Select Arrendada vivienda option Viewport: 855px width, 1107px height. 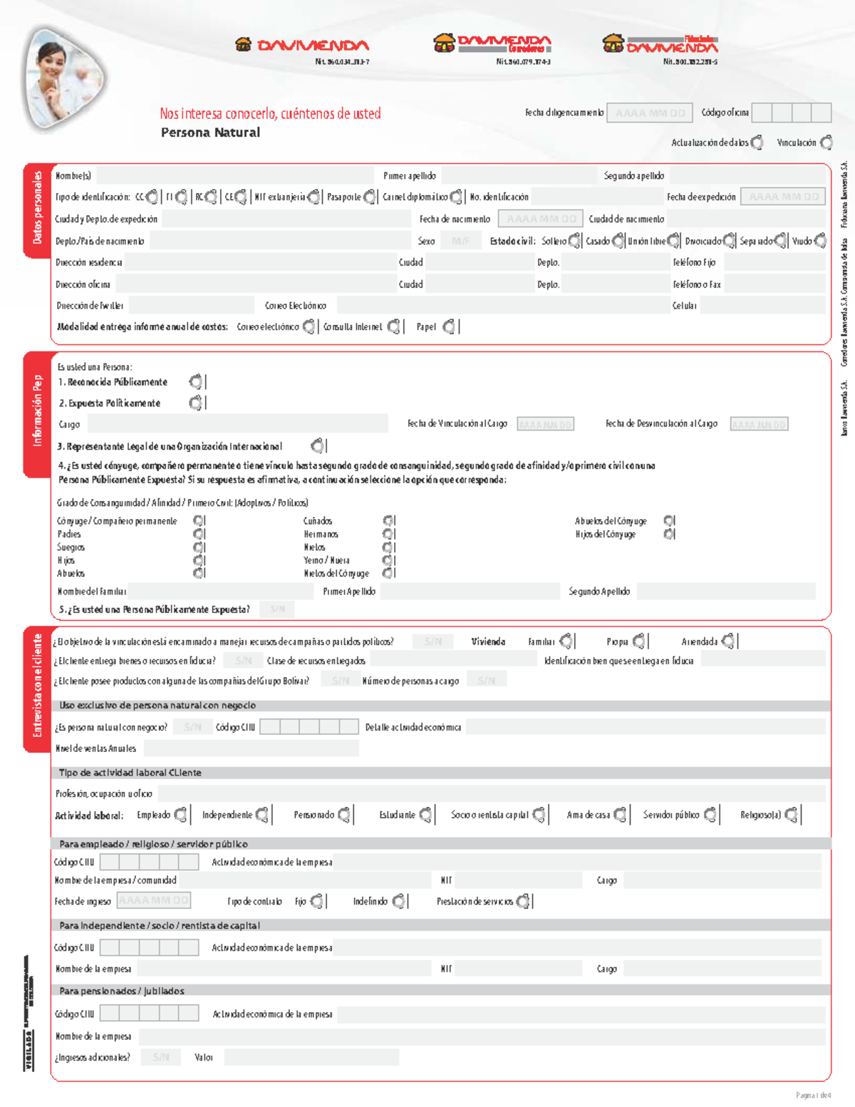[x=728, y=641]
